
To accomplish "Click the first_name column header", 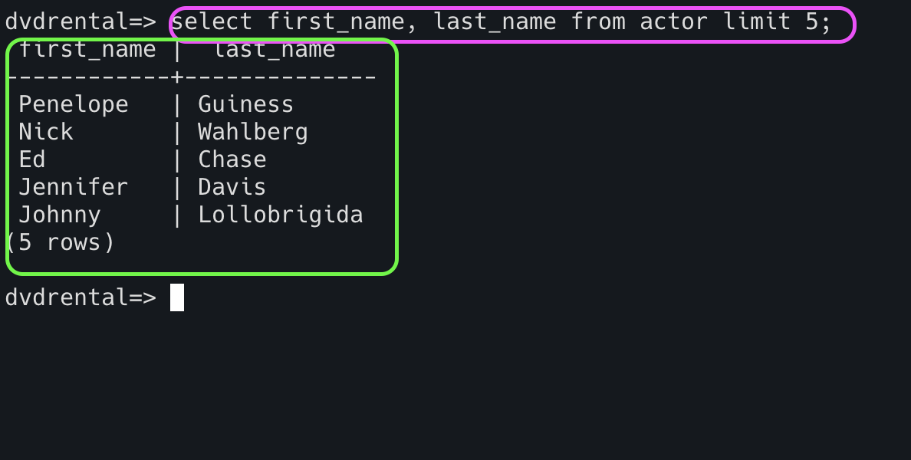I will (x=87, y=51).
